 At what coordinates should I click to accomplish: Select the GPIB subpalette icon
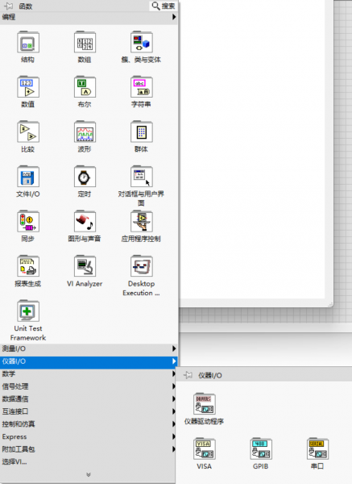(261, 449)
